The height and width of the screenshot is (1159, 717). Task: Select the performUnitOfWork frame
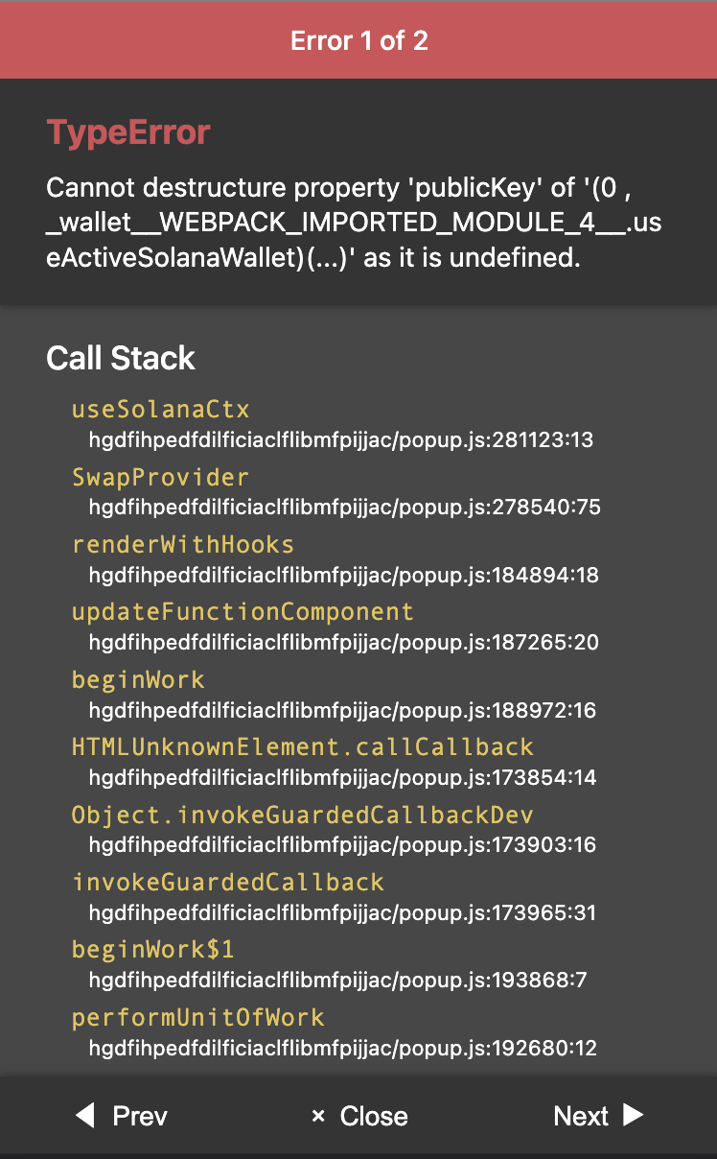coord(197,1018)
